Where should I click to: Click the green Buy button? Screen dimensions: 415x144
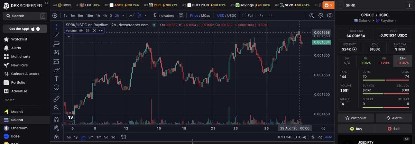click(356, 129)
